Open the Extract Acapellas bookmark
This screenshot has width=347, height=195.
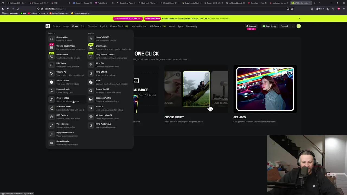(81, 13)
